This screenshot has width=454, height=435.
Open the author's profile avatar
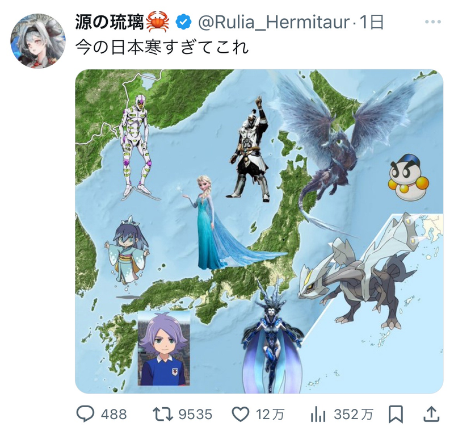coord(38,41)
